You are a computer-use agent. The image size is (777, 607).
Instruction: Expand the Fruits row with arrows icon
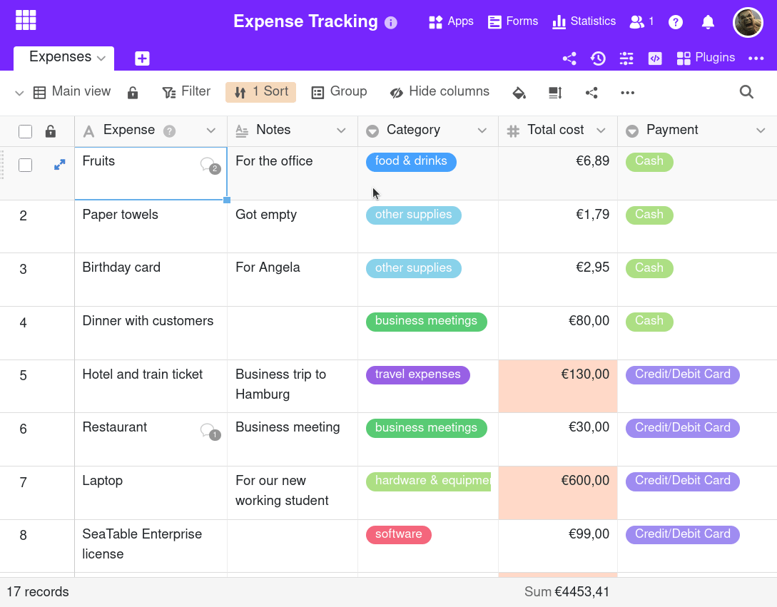tap(60, 165)
